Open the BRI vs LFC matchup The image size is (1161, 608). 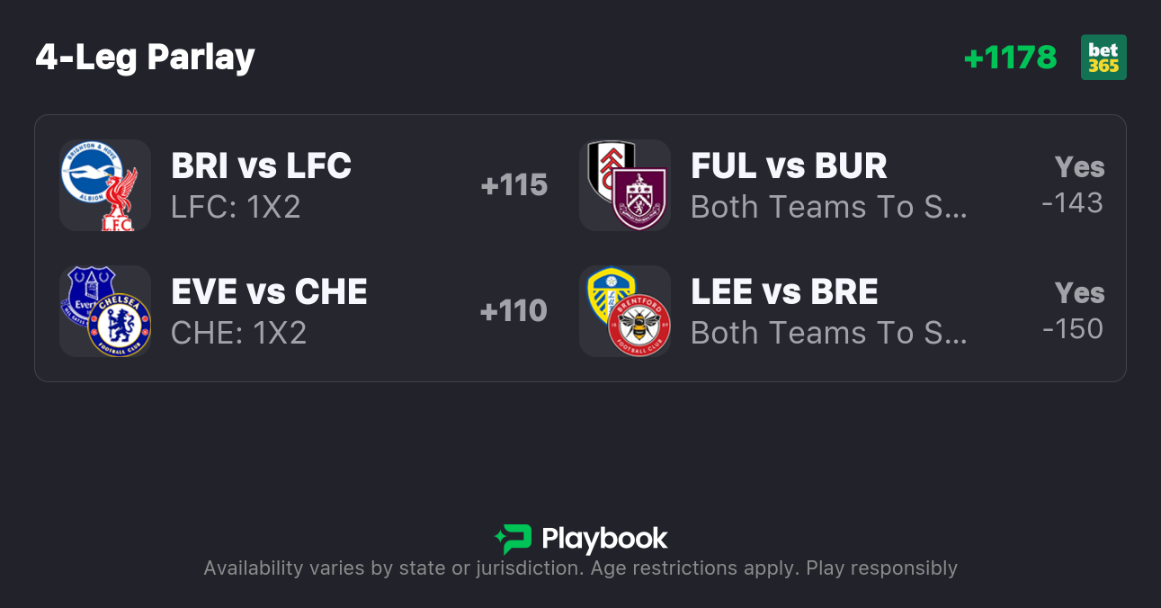[x=261, y=166]
